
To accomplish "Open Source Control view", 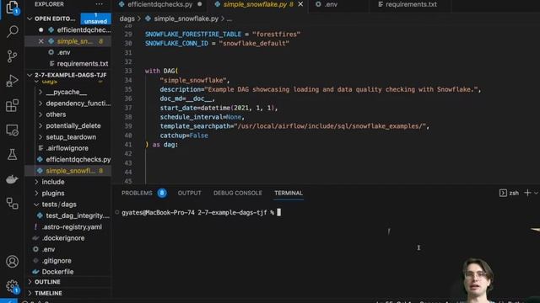I will 12,56.
